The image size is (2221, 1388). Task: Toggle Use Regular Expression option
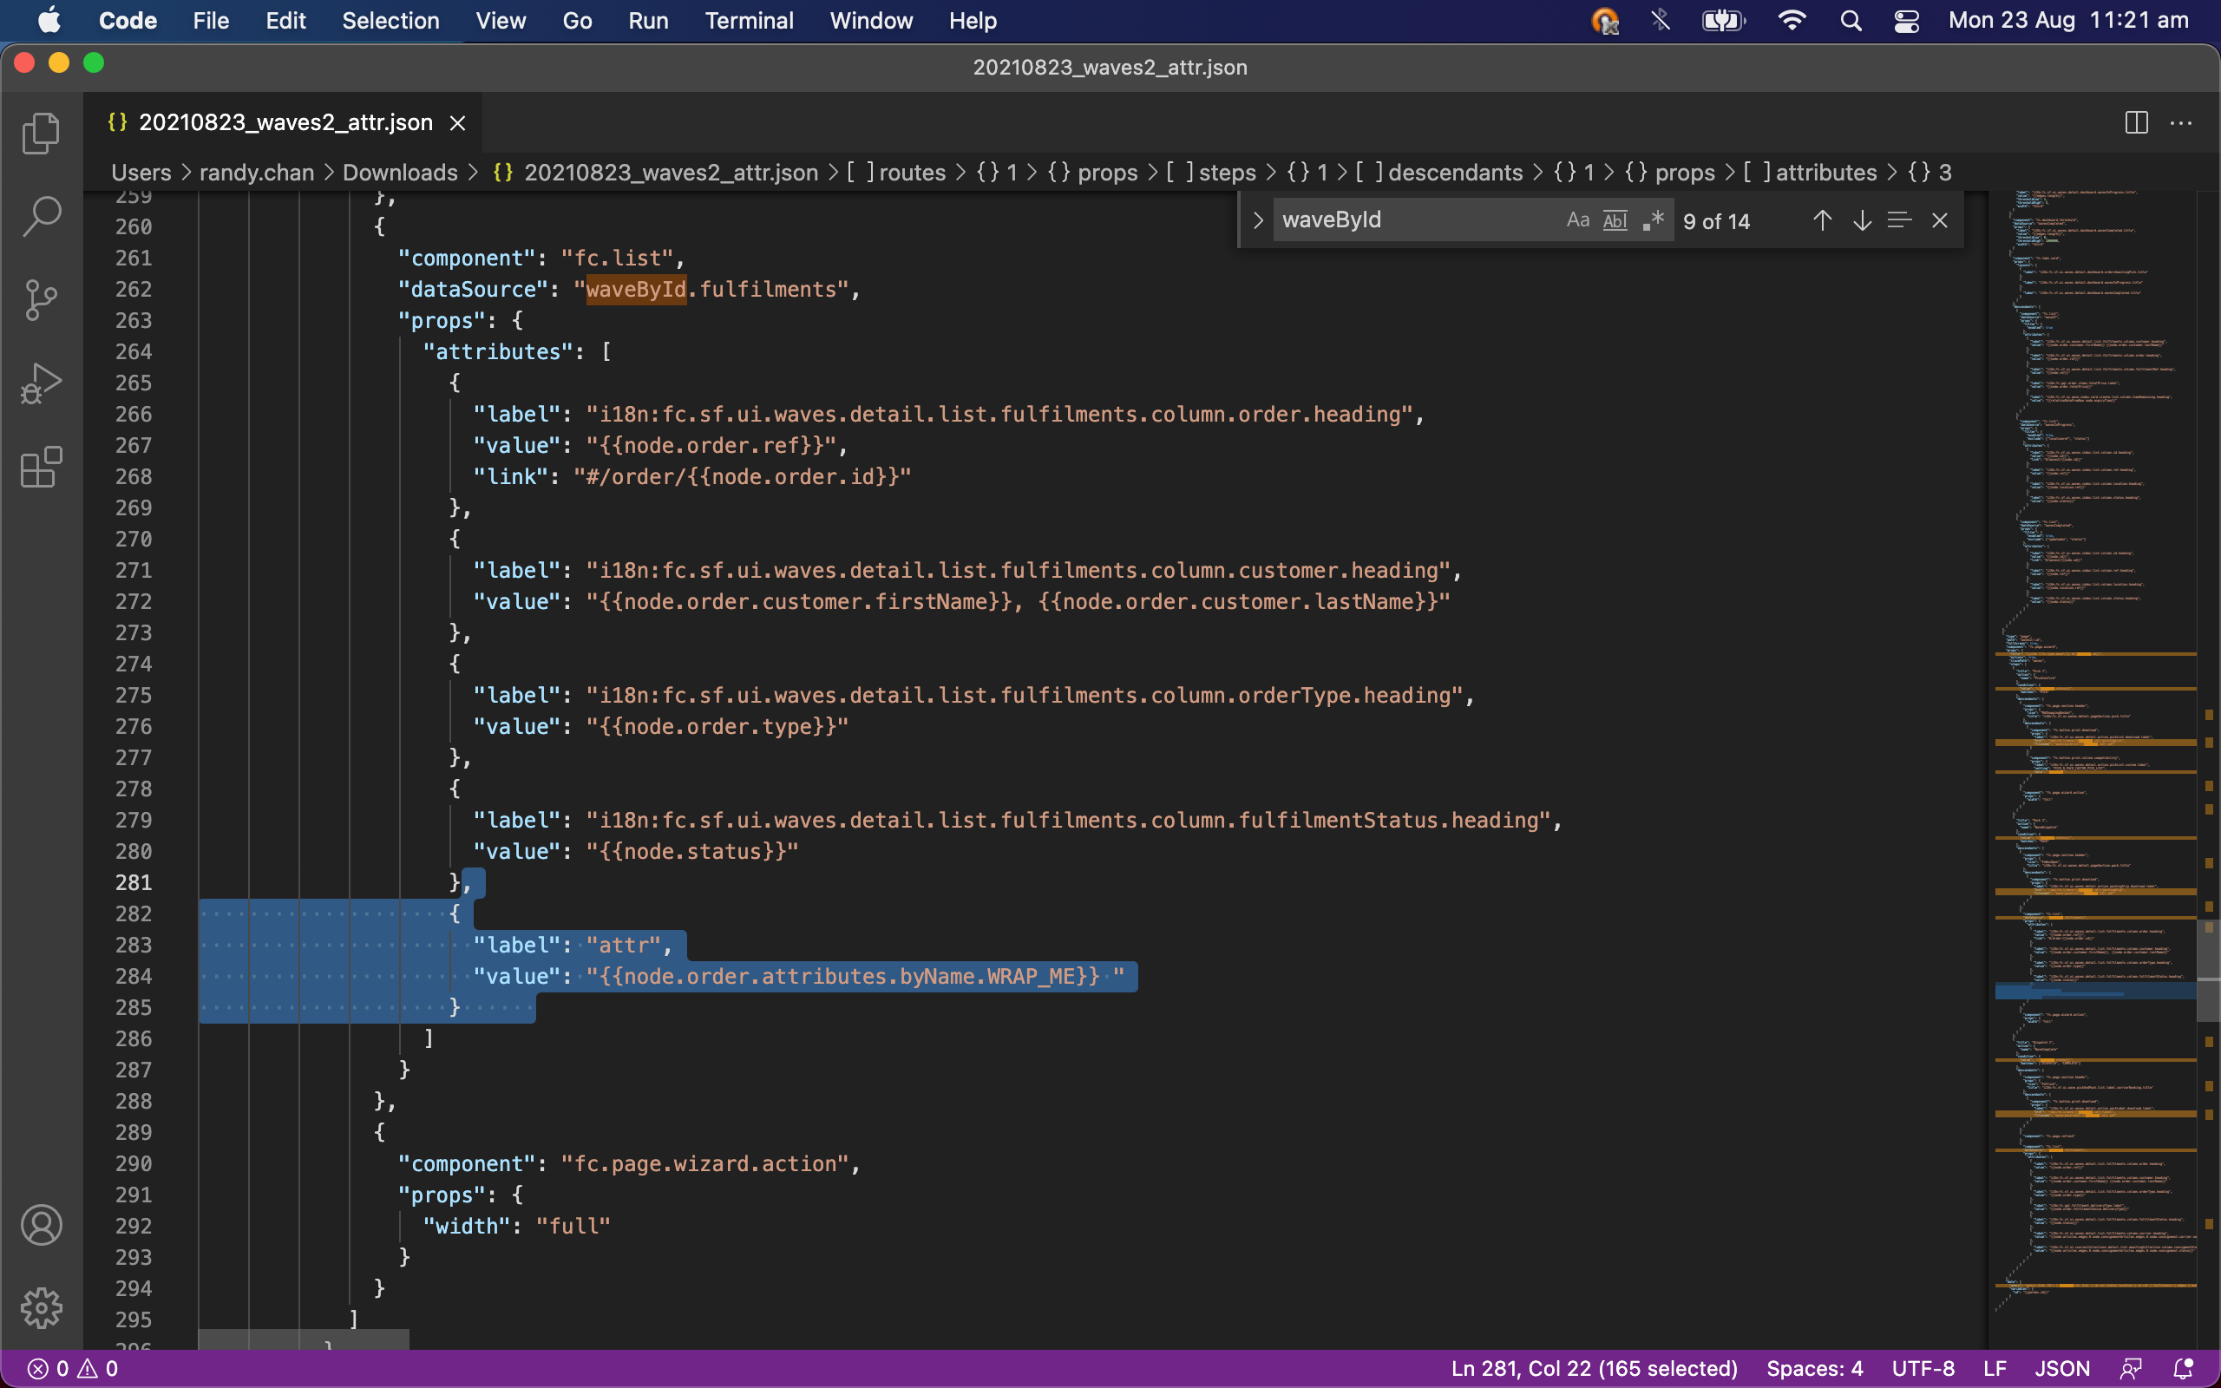pyautogui.click(x=1652, y=220)
